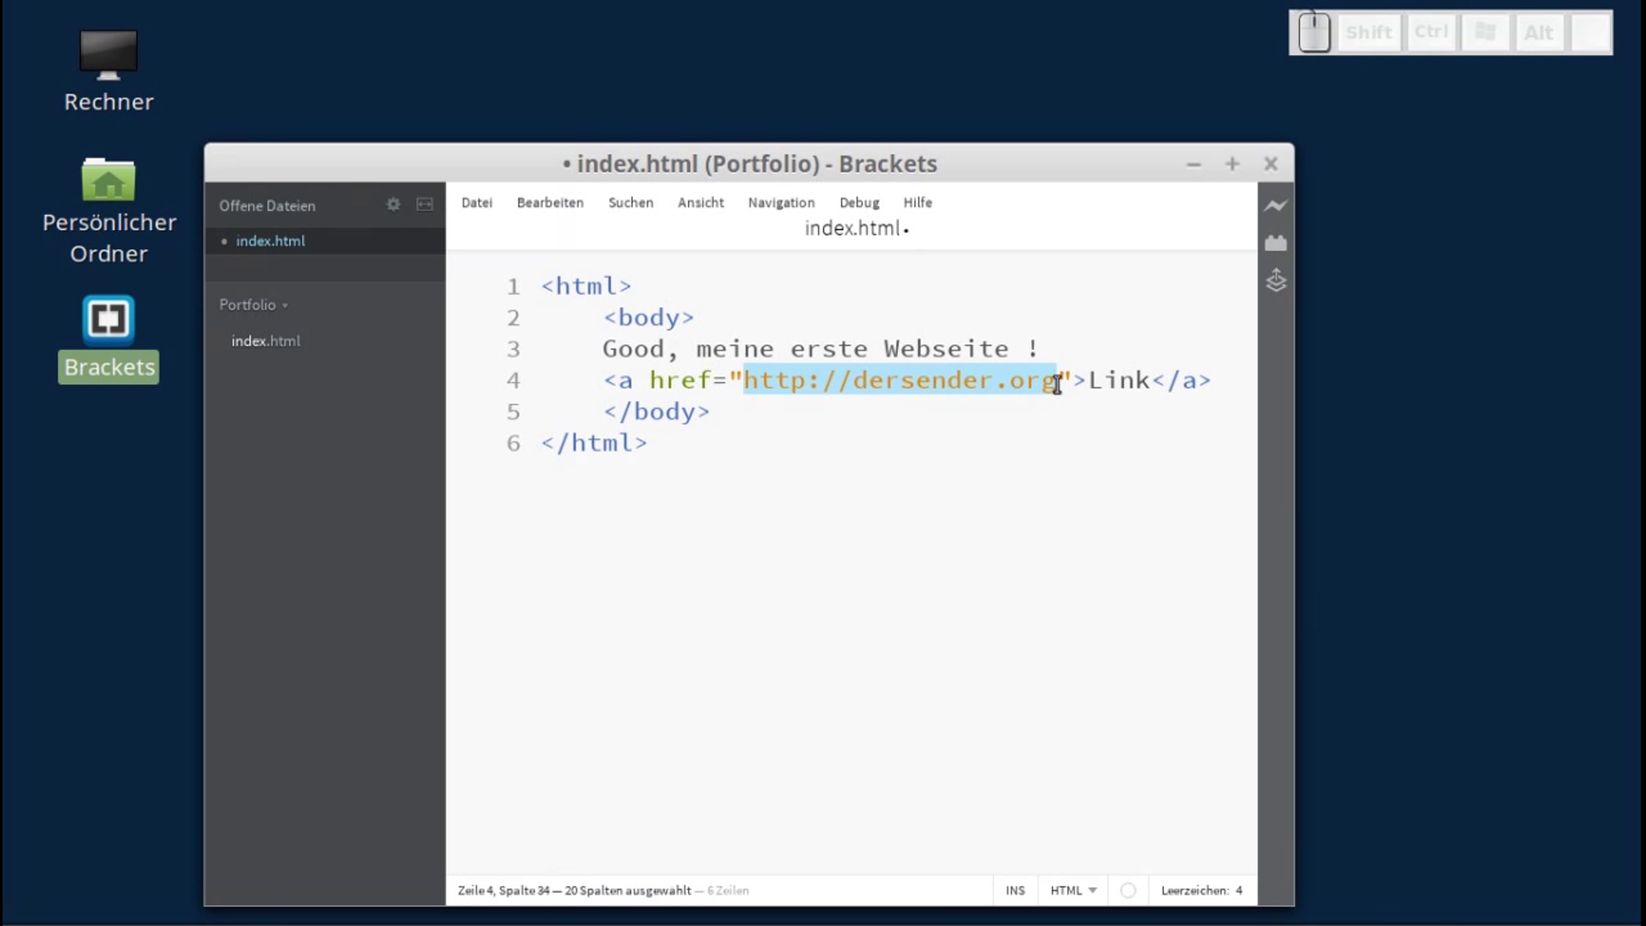Toggle the Ctrl key indicator overlay
Screen dimensions: 1646x926
coord(1431,32)
